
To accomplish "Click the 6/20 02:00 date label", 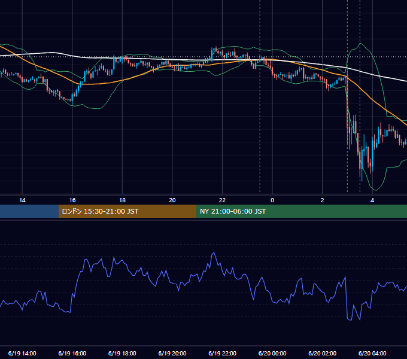I will click(x=323, y=353).
